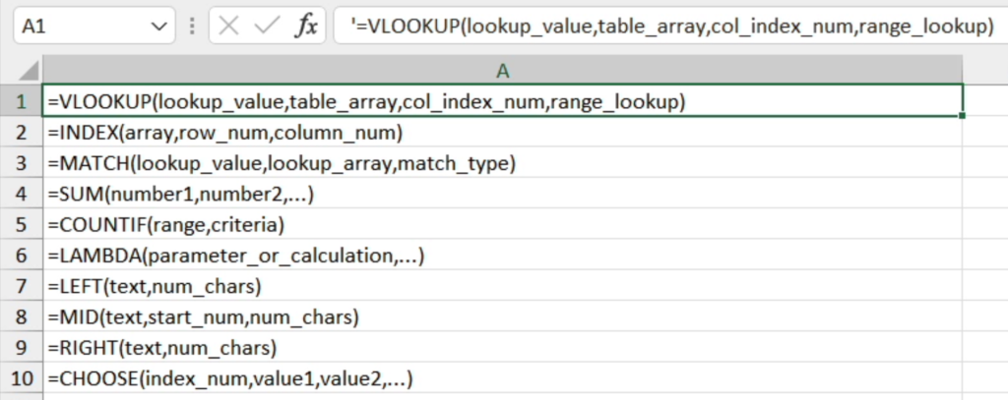Select row 10 header

click(21, 378)
